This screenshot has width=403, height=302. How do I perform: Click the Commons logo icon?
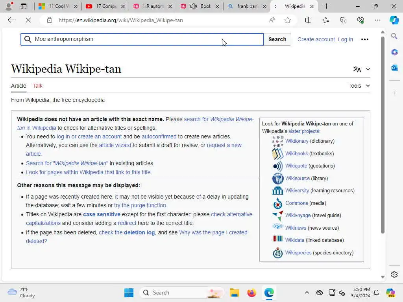pyautogui.click(x=277, y=203)
